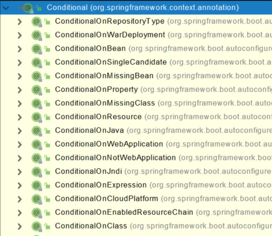The image size is (272, 236).
Task: Select ConditionalOnJndi text
Action: (89, 172)
